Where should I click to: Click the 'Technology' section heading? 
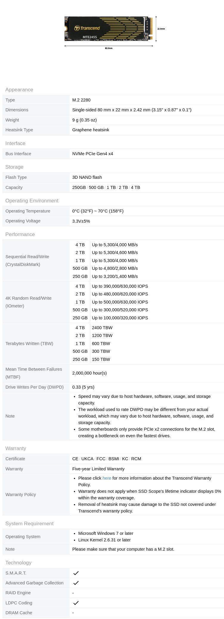(x=18, y=563)
